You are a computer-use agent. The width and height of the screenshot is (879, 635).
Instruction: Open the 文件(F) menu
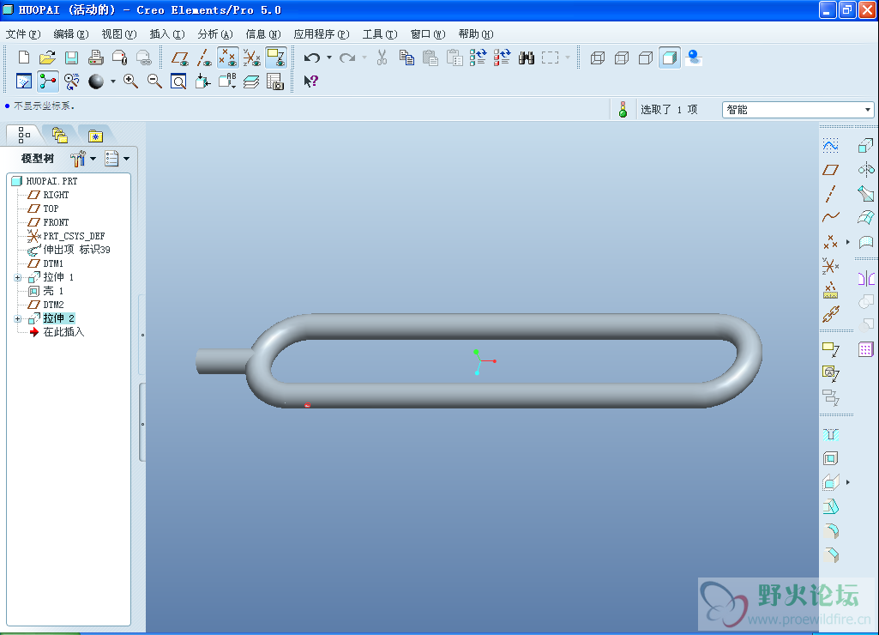tap(23, 34)
